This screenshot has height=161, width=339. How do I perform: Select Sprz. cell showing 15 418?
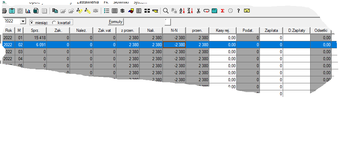pos(35,37)
